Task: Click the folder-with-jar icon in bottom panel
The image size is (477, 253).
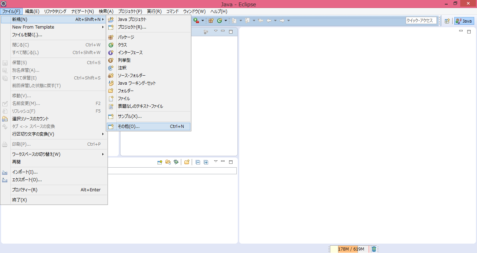Action: click(168, 162)
